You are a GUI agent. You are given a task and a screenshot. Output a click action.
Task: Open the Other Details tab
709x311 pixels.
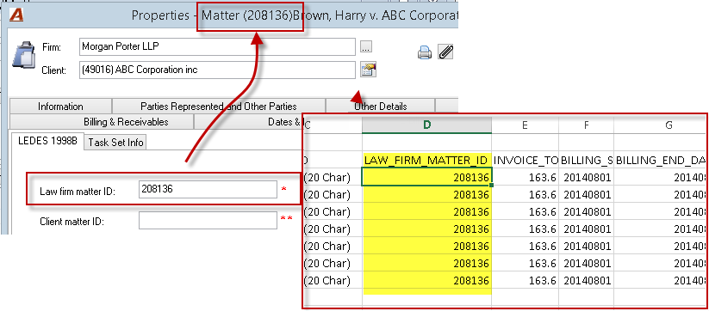point(380,107)
